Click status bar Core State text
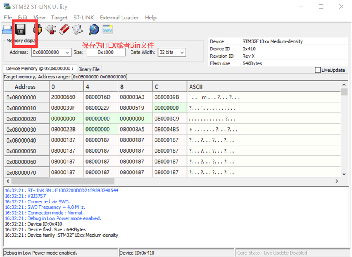The image size is (352, 257). (272, 253)
